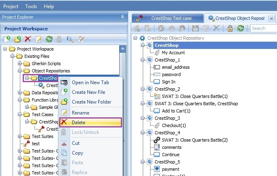This screenshot has width=277, height=176.
Task: Collapse the Project Workspace root node
Action: (x=5, y=49)
